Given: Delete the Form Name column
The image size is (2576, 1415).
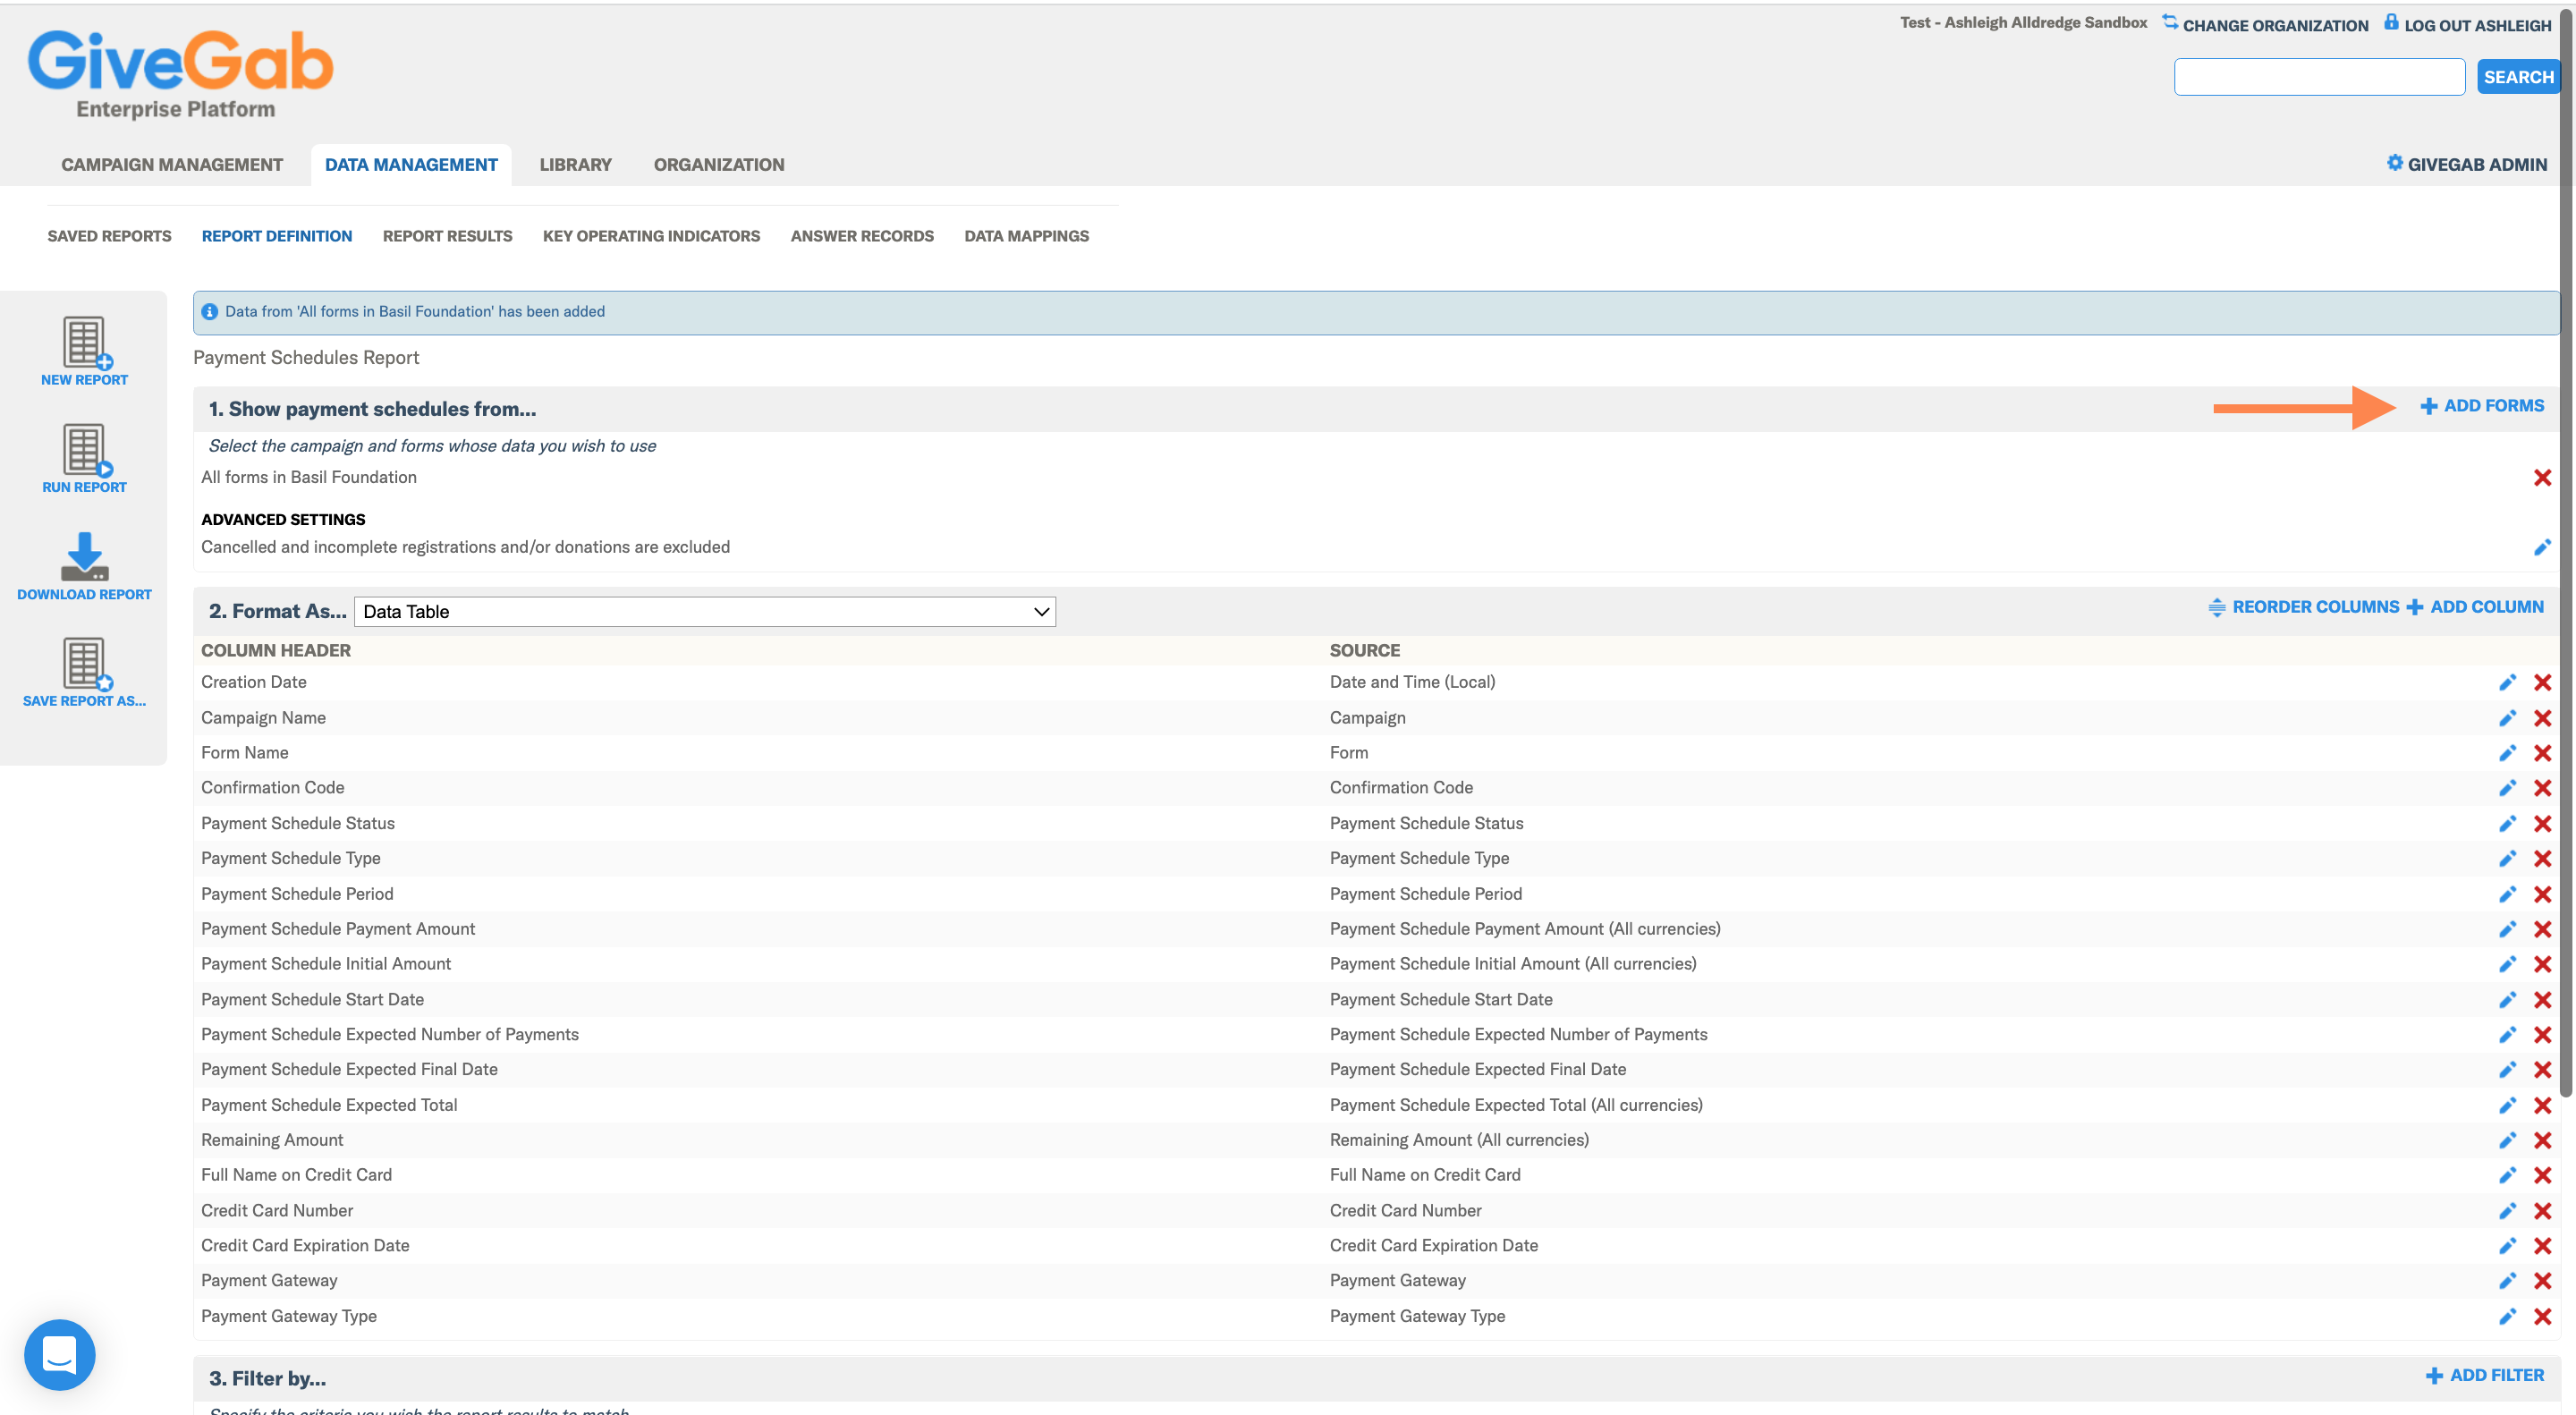Looking at the screenshot, I should point(2542,753).
